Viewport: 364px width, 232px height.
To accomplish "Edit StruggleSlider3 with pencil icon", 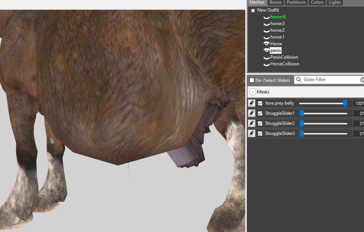I will pos(252,133).
